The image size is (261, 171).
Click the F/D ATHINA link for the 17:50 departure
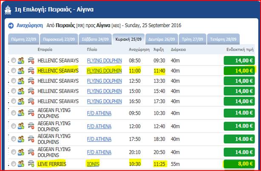[x=99, y=139]
